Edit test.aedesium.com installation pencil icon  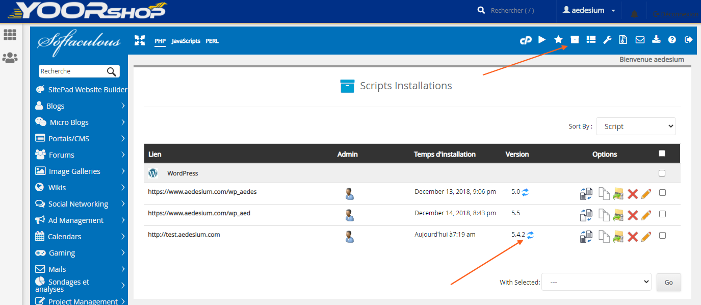pos(646,237)
